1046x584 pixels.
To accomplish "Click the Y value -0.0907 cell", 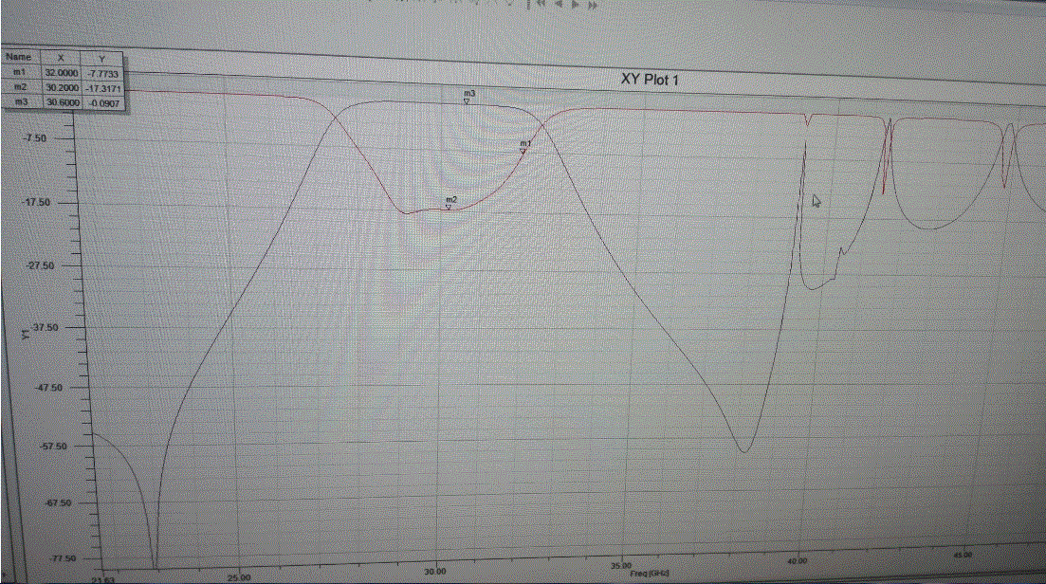I will pyautogui.click(x=104, y=103).
